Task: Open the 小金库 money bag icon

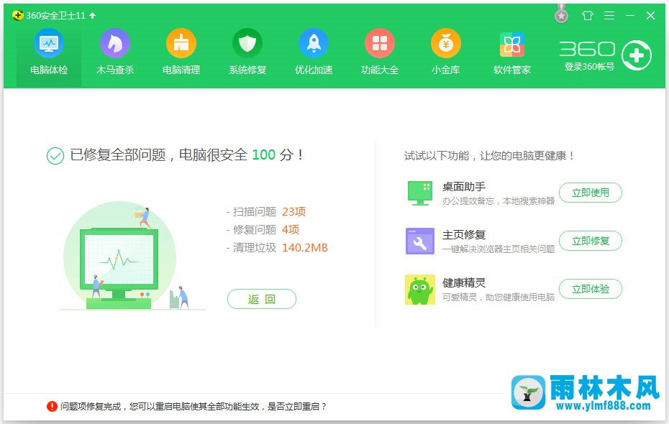Action: [446, 43]
